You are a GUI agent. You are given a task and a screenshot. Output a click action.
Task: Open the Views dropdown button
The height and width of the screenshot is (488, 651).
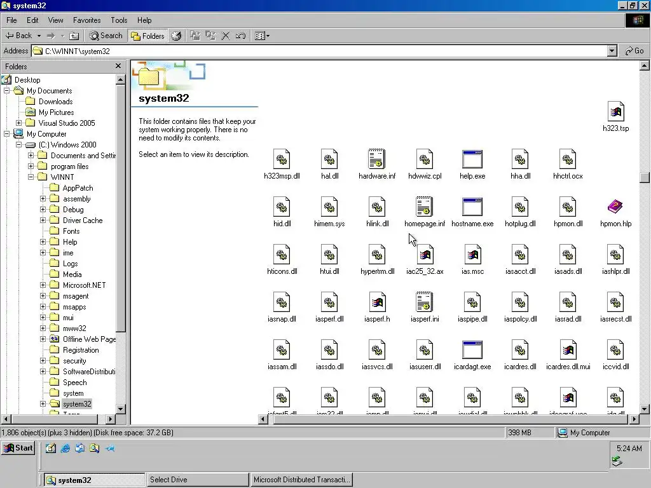[x=262, y=36]
